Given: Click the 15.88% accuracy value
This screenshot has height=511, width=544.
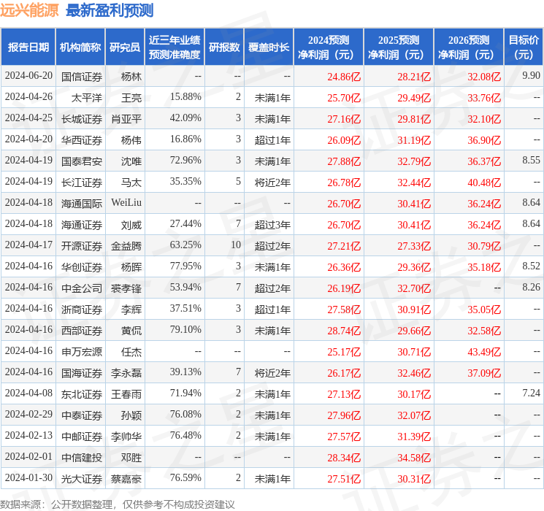Looking at the screenshot, I should tap(185, 97).
